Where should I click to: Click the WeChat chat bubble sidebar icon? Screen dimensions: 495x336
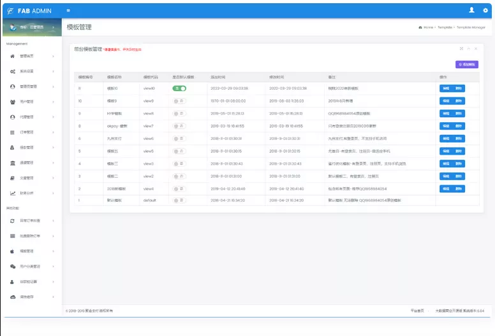tap(13, 267)
